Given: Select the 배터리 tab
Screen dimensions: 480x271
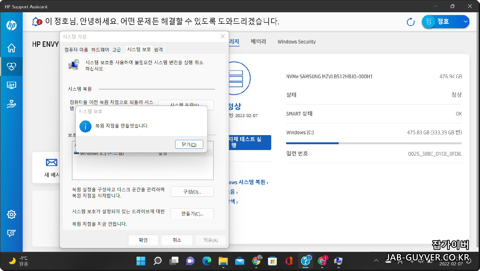Looking at the screenshot, I should coord(258,42).
